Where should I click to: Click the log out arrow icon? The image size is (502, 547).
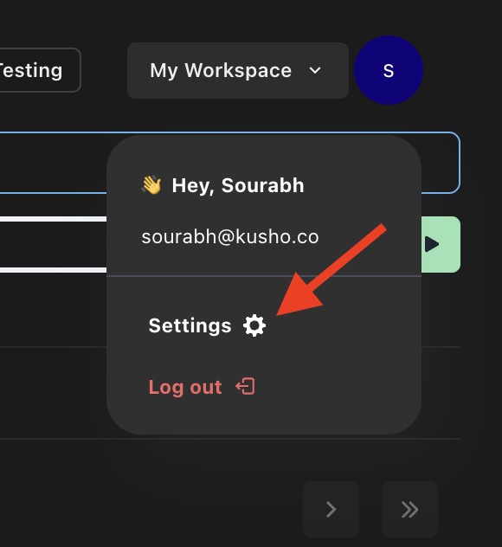click(245, 387)
